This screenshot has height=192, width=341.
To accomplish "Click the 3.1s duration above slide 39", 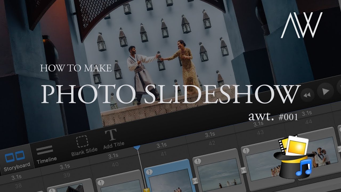I will tap(65, 167).
